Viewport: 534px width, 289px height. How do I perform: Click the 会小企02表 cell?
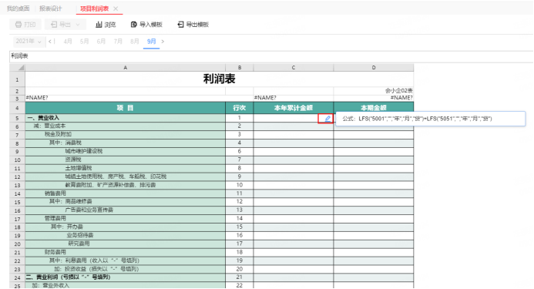point(374,91)
